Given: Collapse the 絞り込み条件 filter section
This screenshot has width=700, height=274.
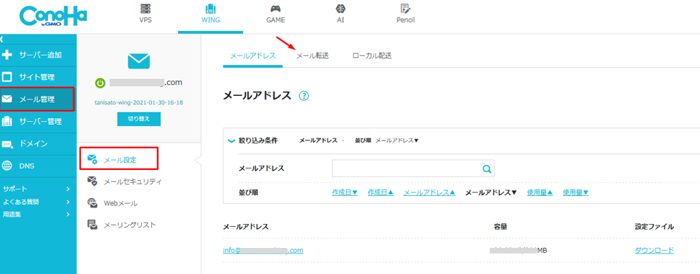Looking at the screenshot, I should 231,140.
